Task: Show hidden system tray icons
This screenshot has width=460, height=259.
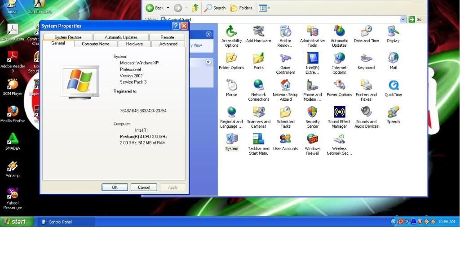Action: [394, 222]
